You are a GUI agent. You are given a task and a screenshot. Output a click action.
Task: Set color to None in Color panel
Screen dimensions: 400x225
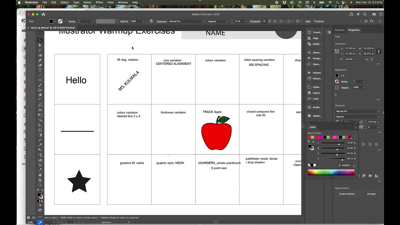click(x=309, y=165)
